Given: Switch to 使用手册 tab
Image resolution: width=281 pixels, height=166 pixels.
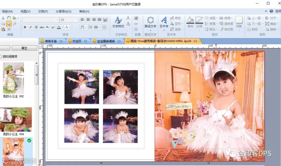Looking at the screenshot, I should (x=51, y=41).
